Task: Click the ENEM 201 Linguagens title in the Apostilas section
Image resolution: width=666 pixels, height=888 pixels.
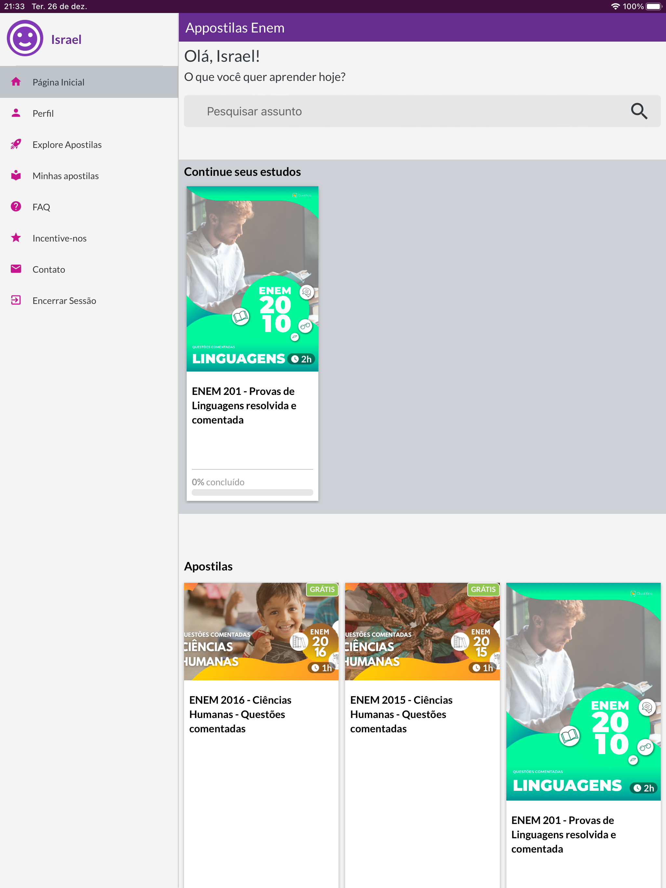Action: (x=564, y=834)
